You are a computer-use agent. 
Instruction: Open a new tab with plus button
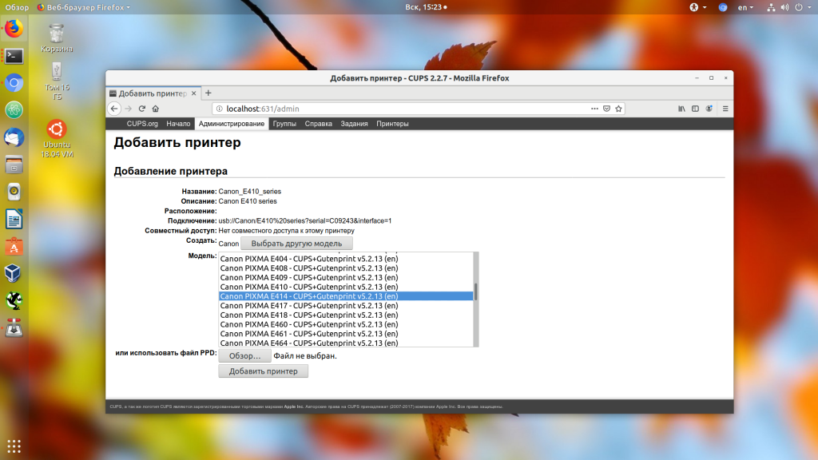[x=208, y=93]
